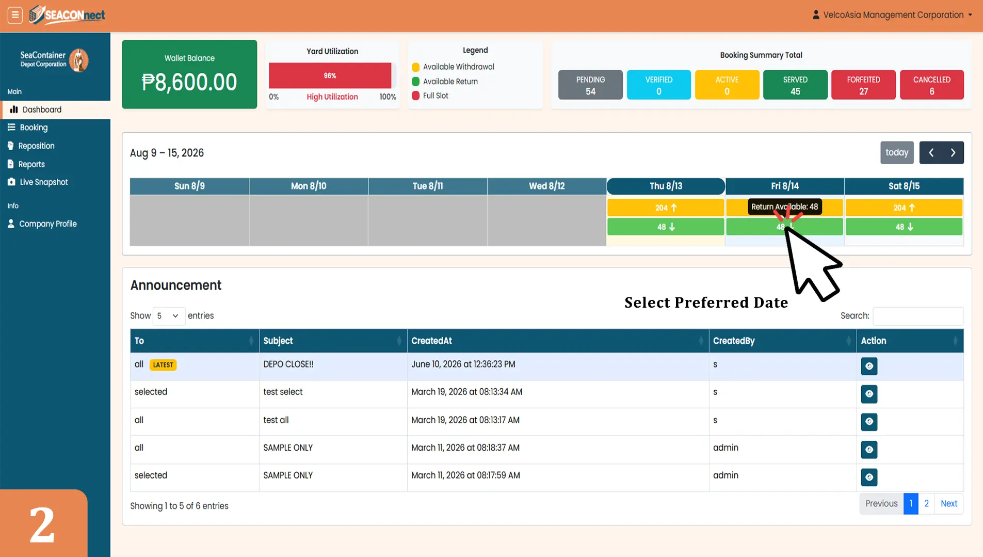Select the Fri 8/14 column header
983x557 pixels.
point(785,186)
